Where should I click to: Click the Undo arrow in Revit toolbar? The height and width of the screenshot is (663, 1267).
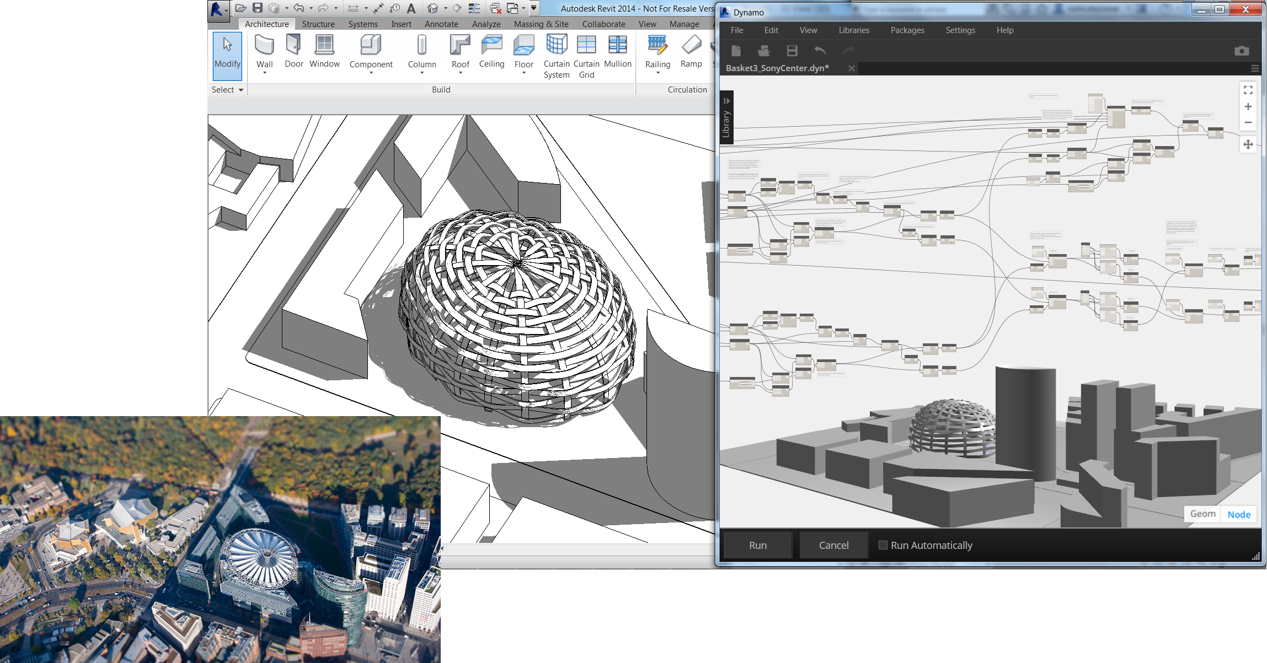299,8
